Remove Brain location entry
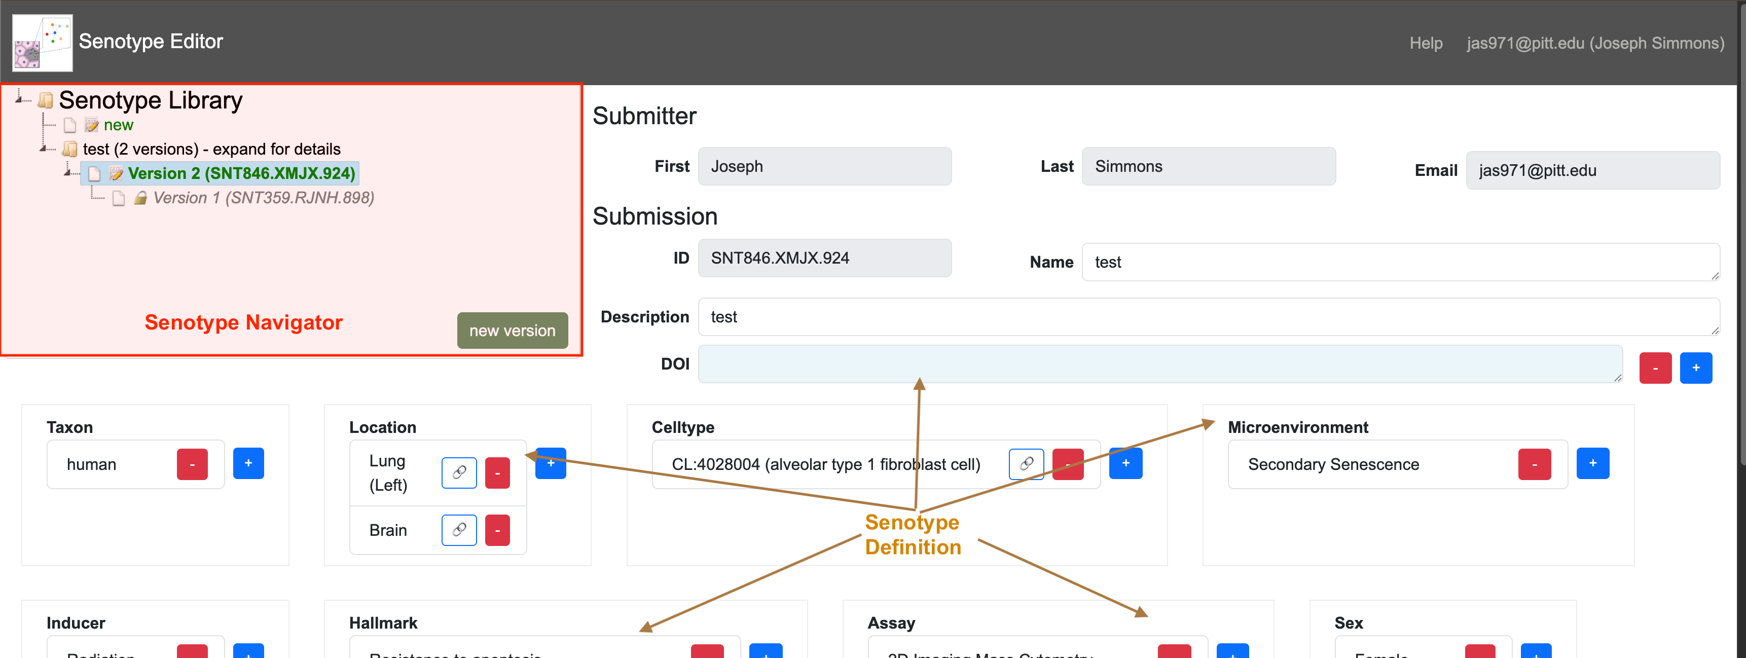This screenshot has height=658, width=1746. [497, 530]
